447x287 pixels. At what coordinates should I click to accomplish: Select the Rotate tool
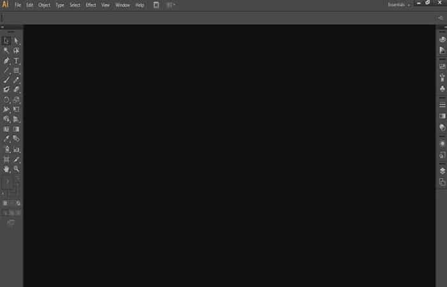[x=6, y=99]
